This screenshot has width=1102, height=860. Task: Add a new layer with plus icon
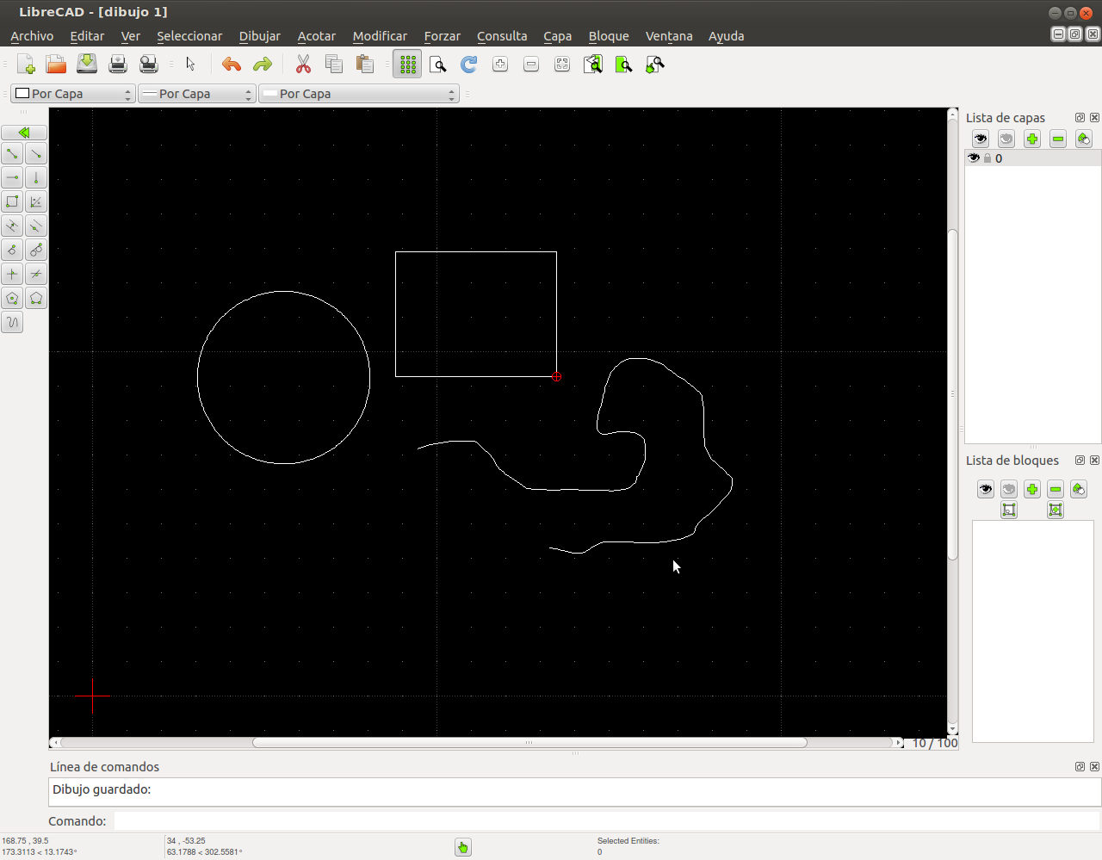tap(1032, 139)
